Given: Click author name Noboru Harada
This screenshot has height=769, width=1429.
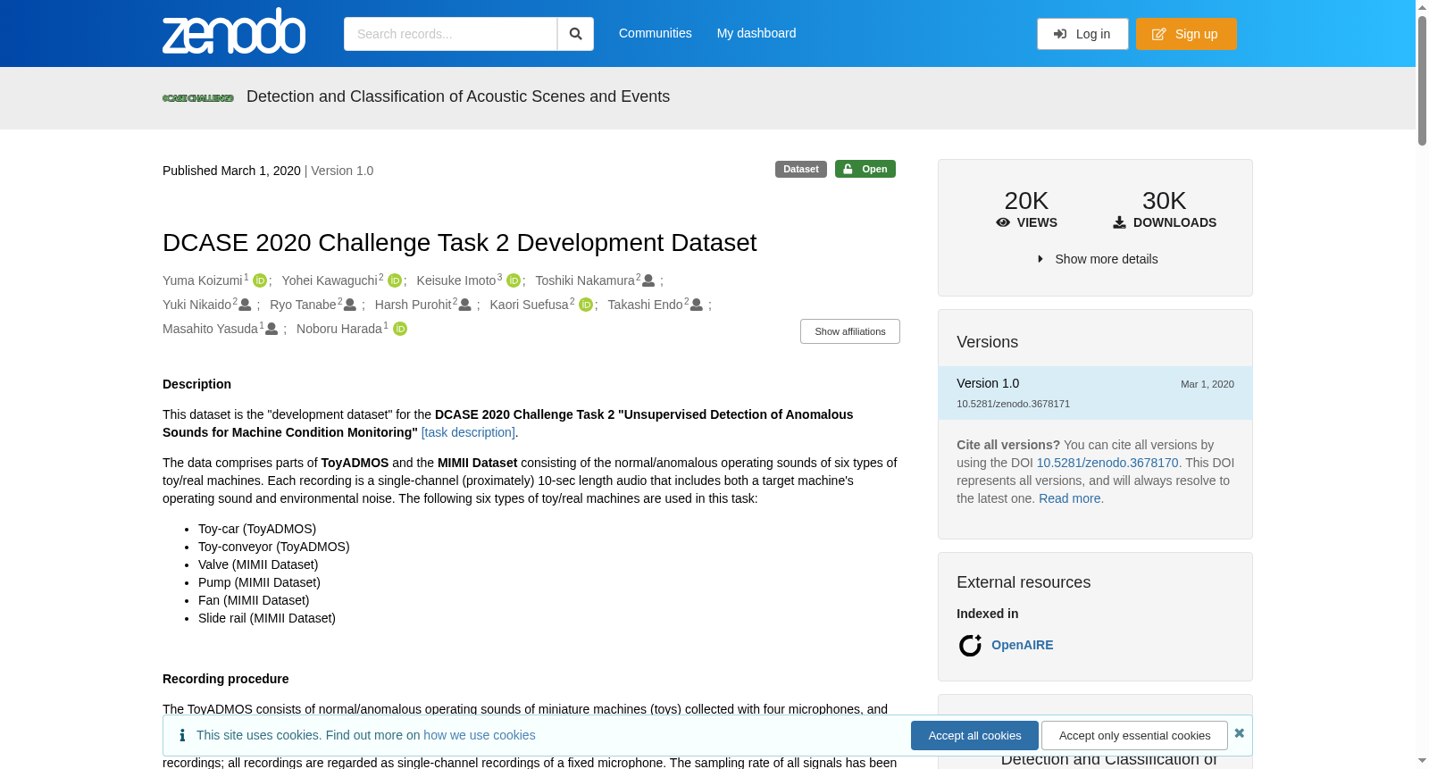Looking at the screenshot, I should [x=339, y=329].
